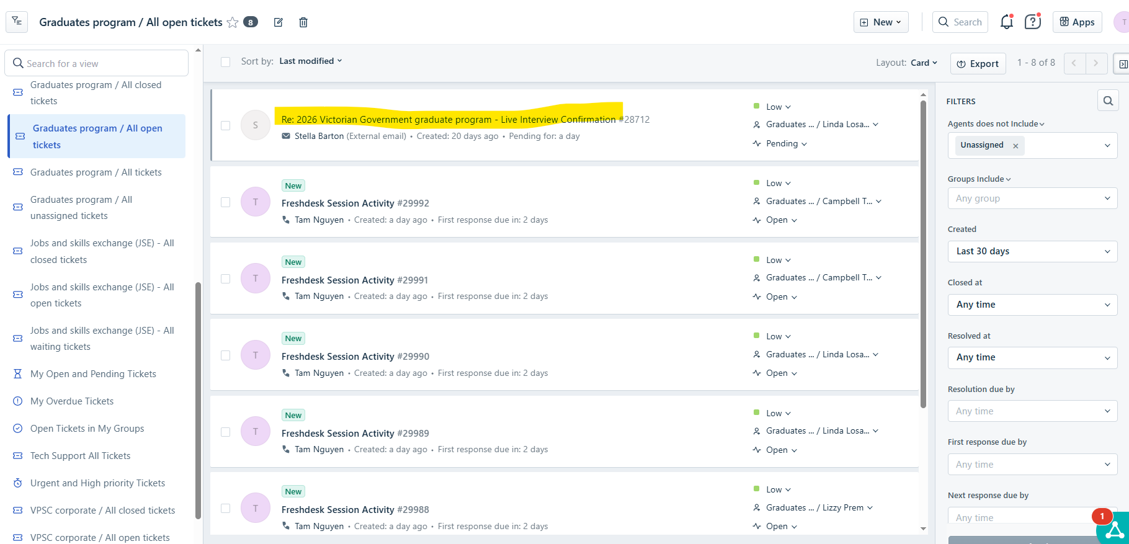Click the filter search magnifier icon
This screenshot has width=1129, height=544.
[x=1108, y=100]
